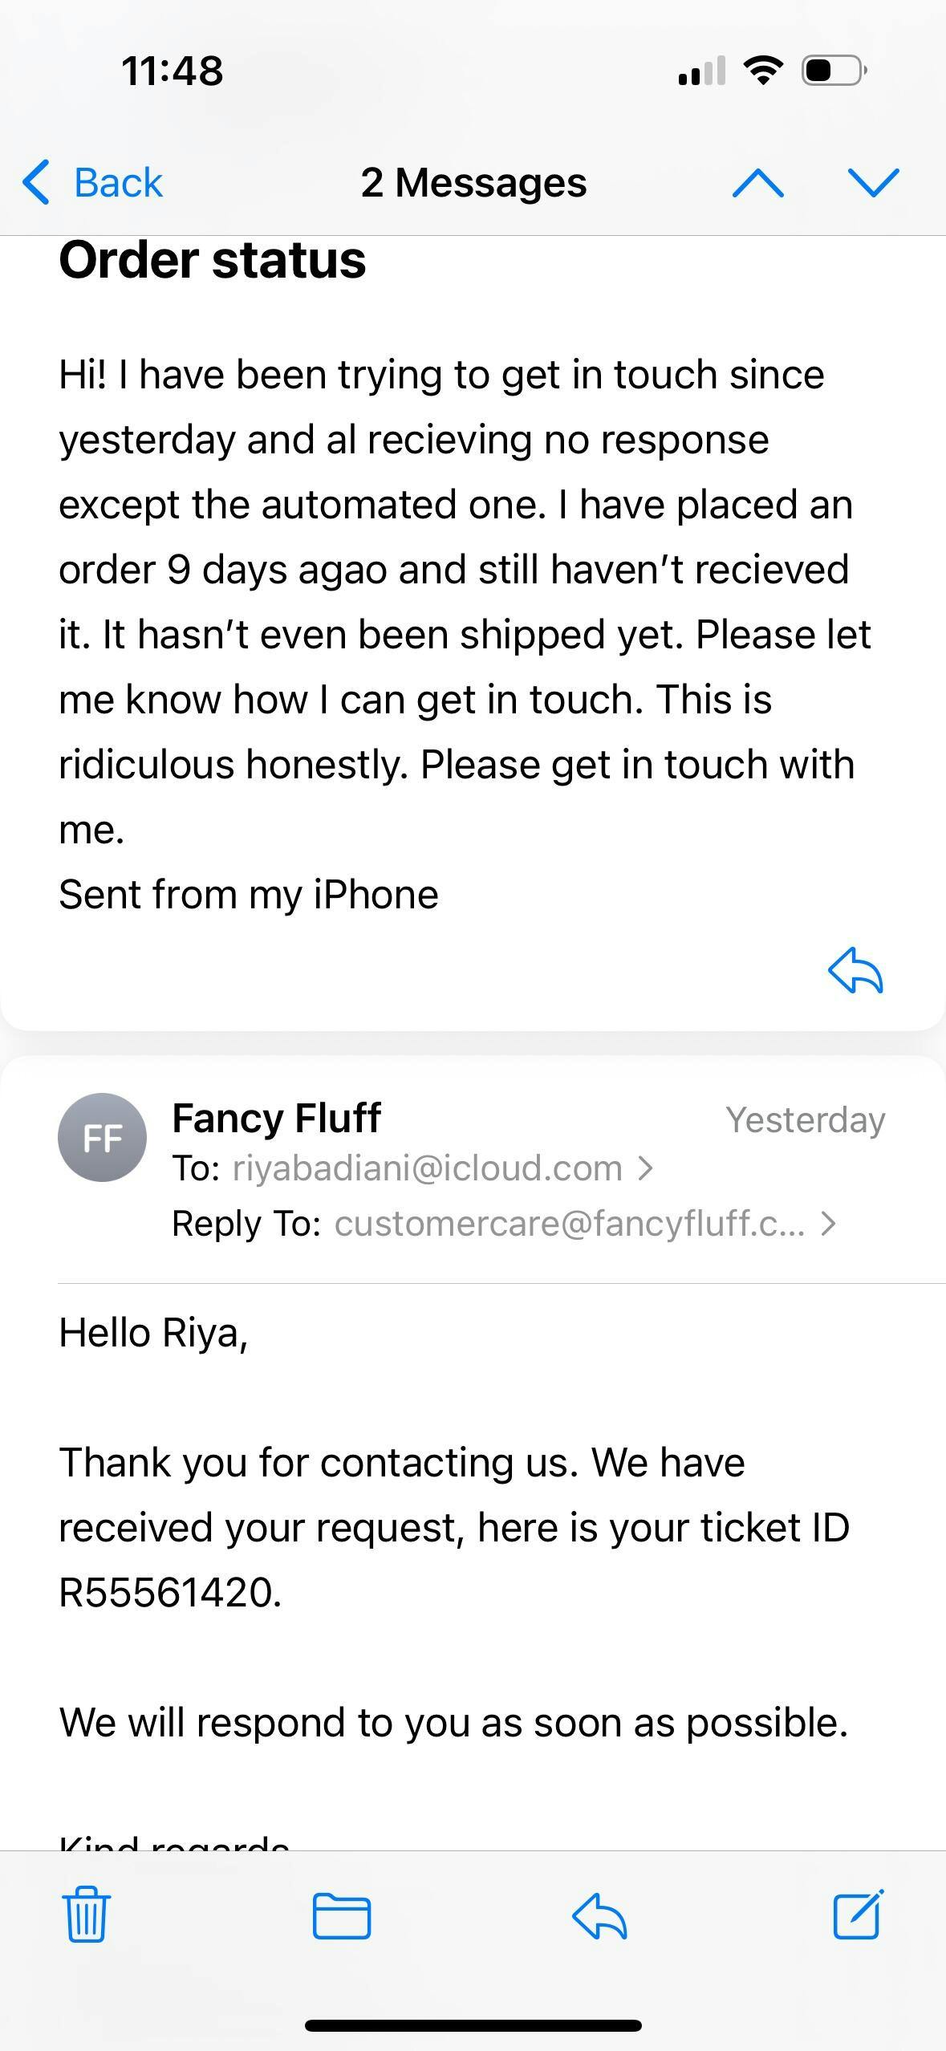The width and height of the screenshot is (946, 2051).
Task: Open Fancy Fluff sender details
Action: click(277, 1118)
